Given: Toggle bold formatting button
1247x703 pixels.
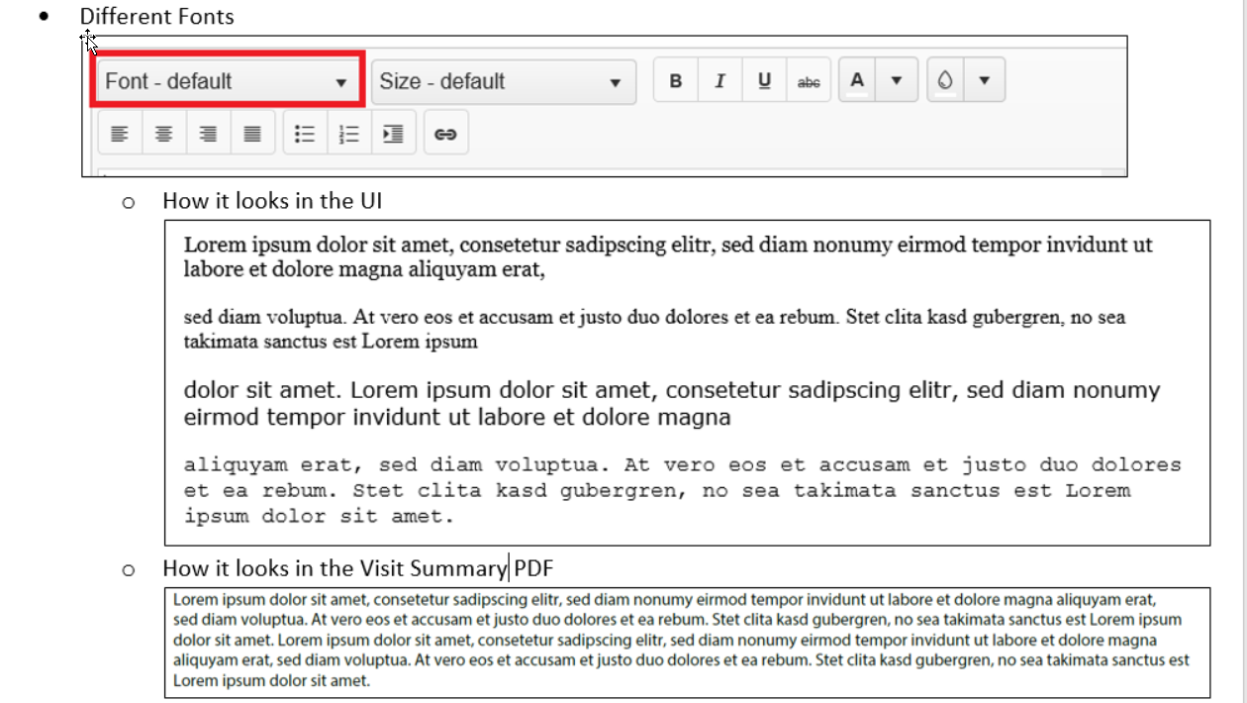Looking at the screenshot, I should [676, 81].
